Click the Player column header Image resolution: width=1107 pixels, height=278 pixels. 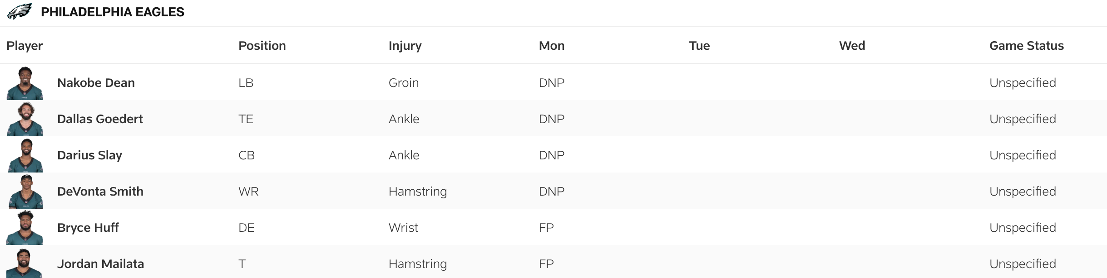click(25, 46)
